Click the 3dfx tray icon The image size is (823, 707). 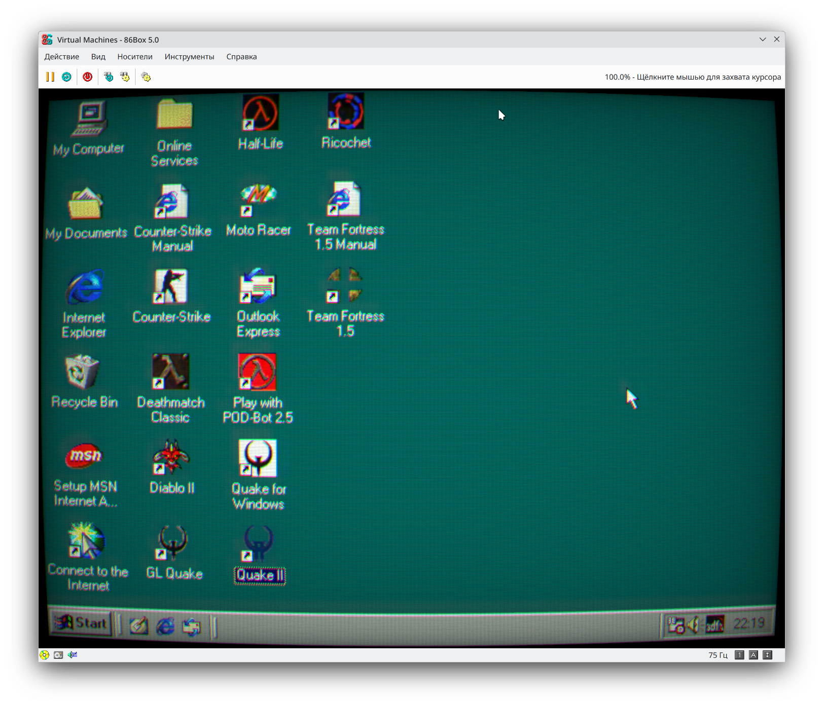[715, 624]
